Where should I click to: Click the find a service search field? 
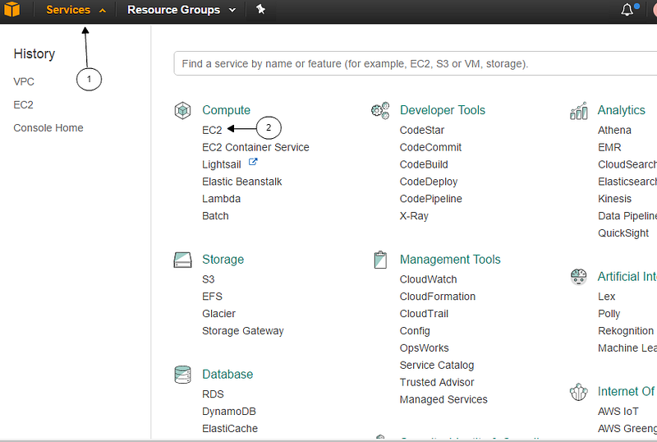tap(416, 64)
